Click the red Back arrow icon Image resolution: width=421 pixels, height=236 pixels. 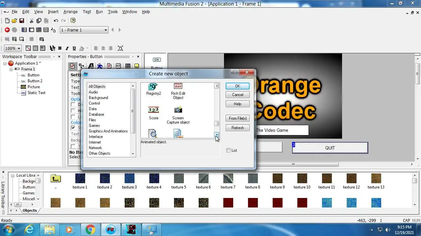7,30
